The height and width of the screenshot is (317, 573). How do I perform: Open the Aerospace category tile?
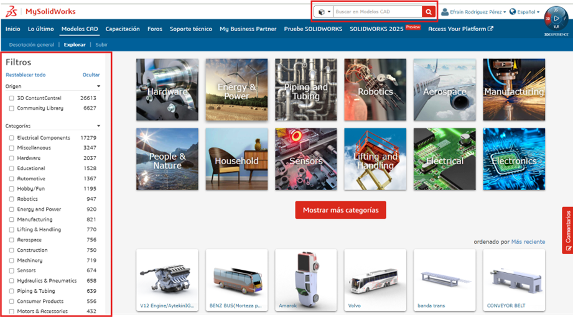click(445, 90)
